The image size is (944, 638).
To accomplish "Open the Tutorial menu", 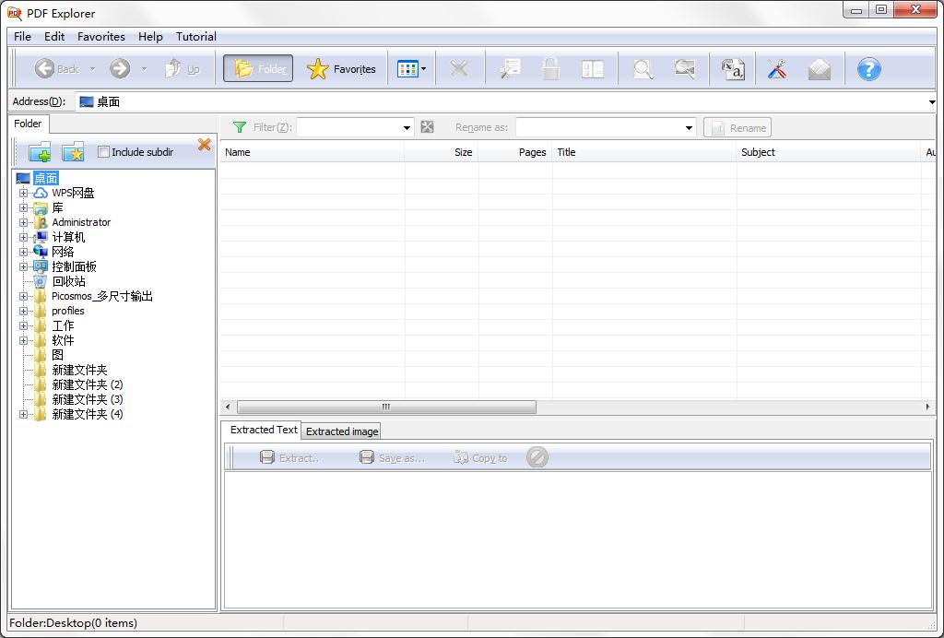I will (195, 37).
